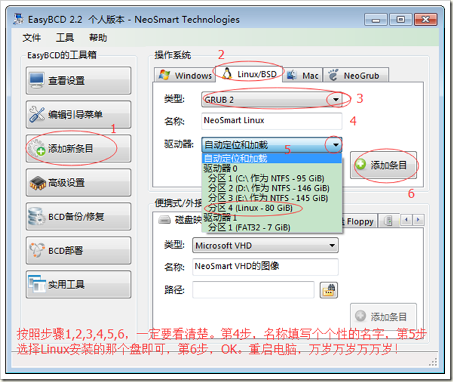Select 分区 2 (D:\ NTFS - 146 GiB)
Screen dimensions: 453x382
coord(272,188)
